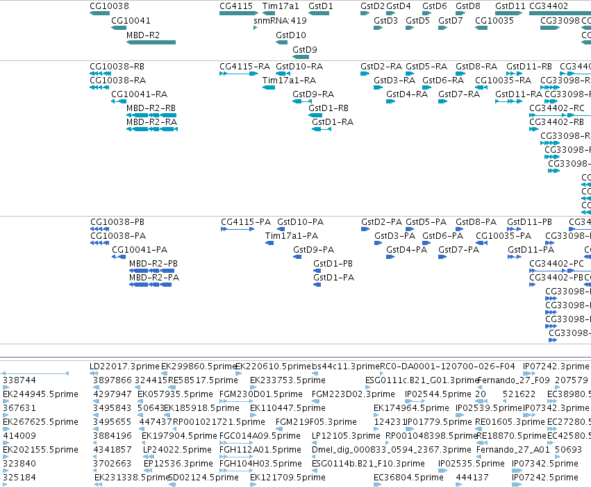Screen dimensions: 591x488
Task: Select the GstD2 gene label
Action: [372, 6]
